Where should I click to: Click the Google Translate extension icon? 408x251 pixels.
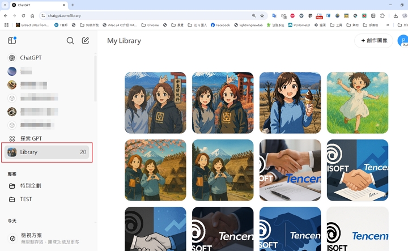pos(274,16)
